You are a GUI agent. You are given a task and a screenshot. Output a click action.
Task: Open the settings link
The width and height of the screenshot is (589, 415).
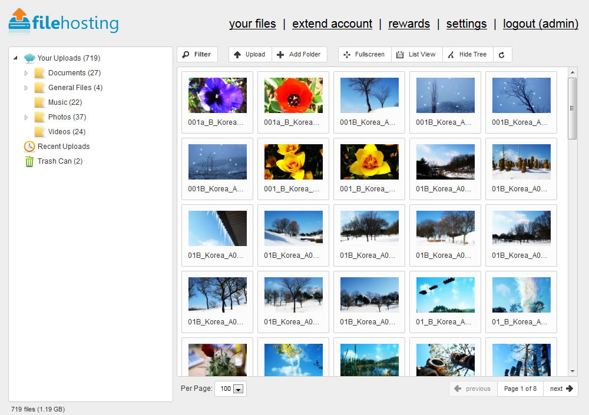466,24
